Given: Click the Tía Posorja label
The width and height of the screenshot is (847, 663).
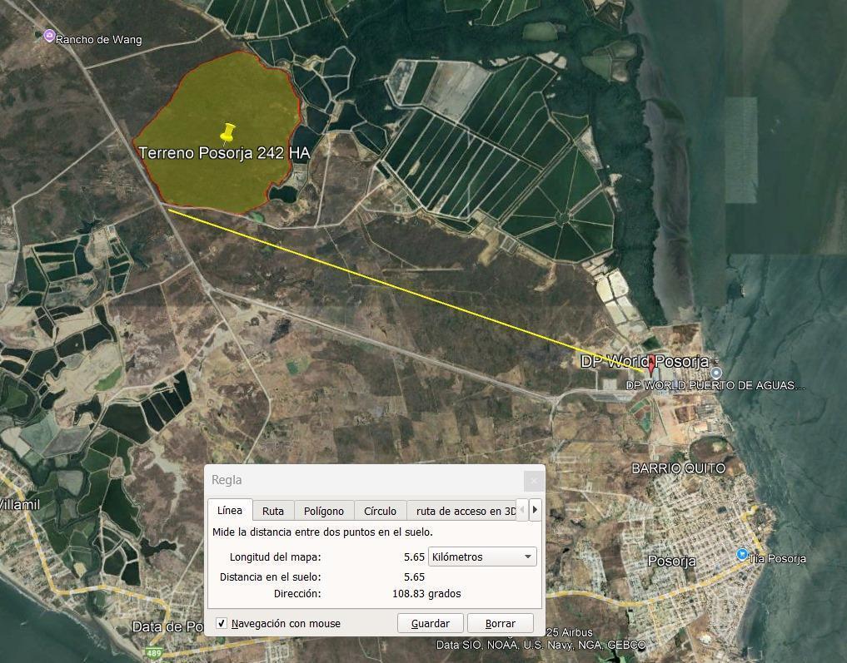Looking at the screenshot, I should (x=778, y=559).
